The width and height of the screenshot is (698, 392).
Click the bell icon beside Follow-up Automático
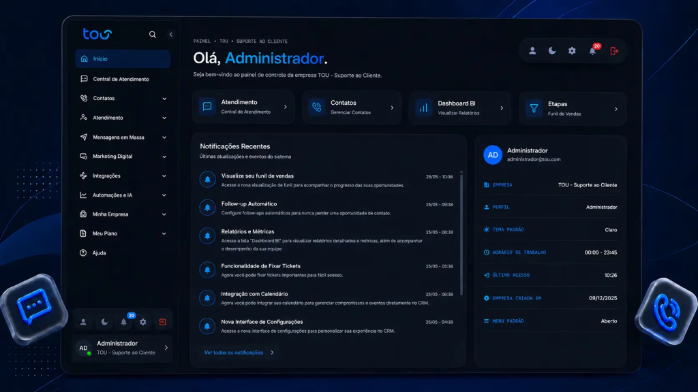coord(207,208)
